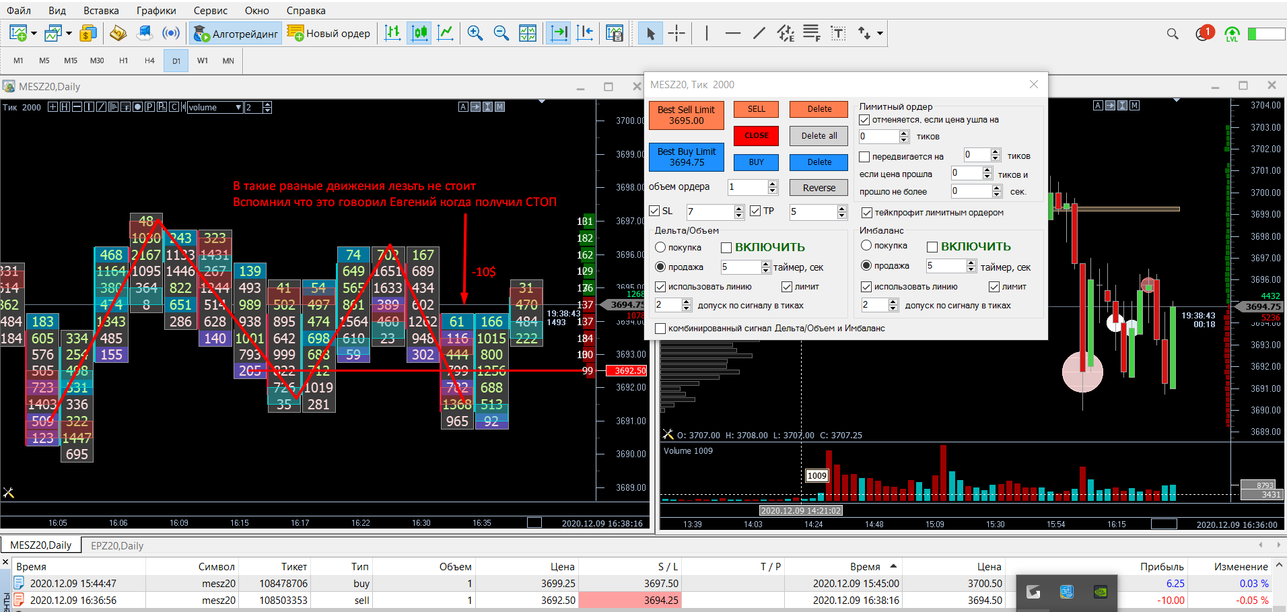The image size is (1287, 612).
Task: Select the vertical line drawing tool
Action: 706,33
